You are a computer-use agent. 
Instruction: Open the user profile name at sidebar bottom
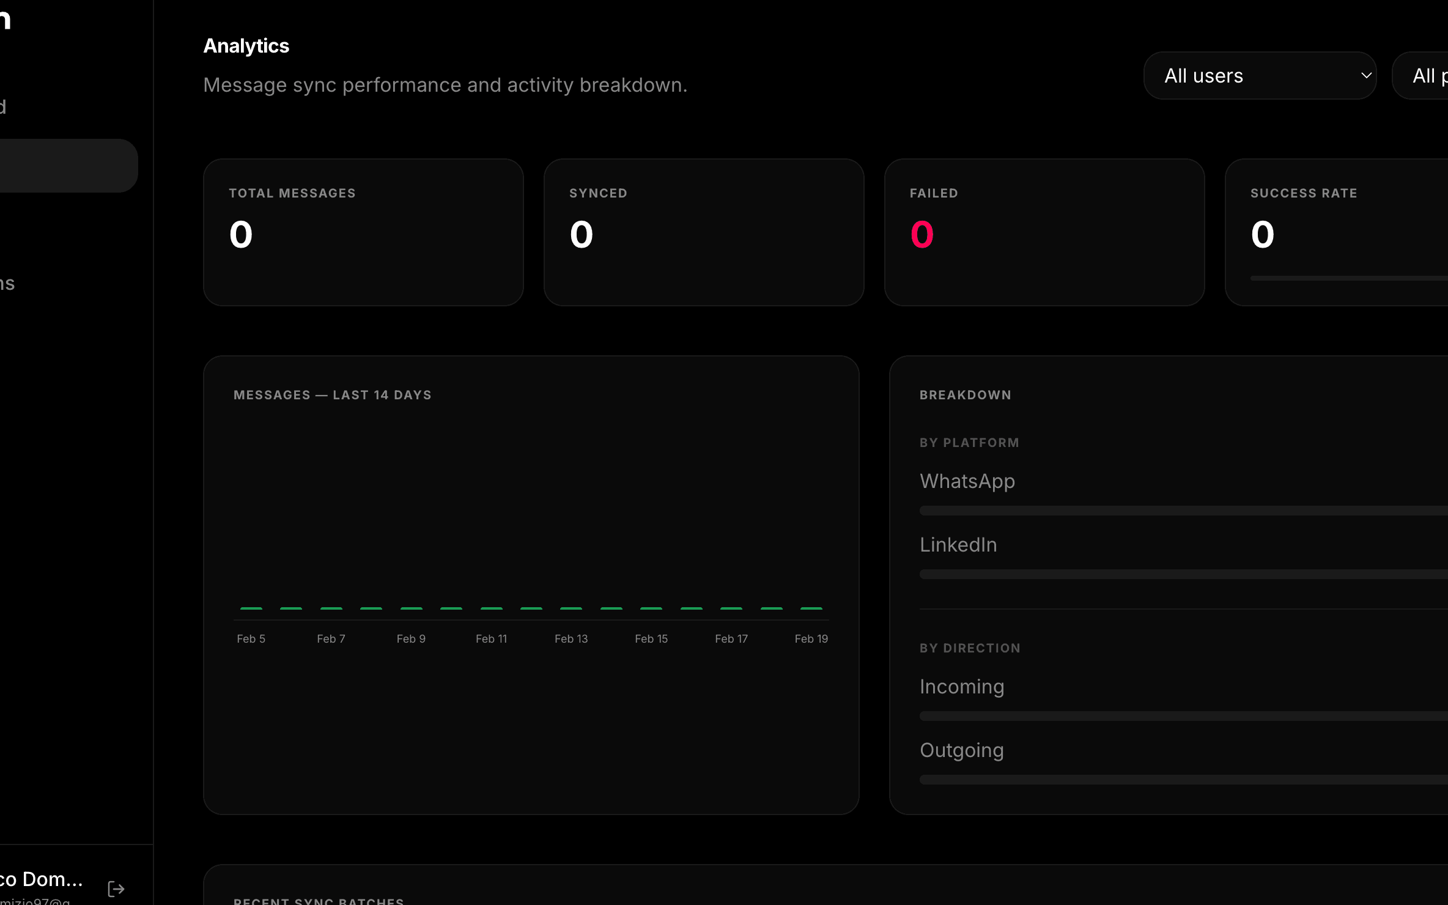click(x=42, y=879)
